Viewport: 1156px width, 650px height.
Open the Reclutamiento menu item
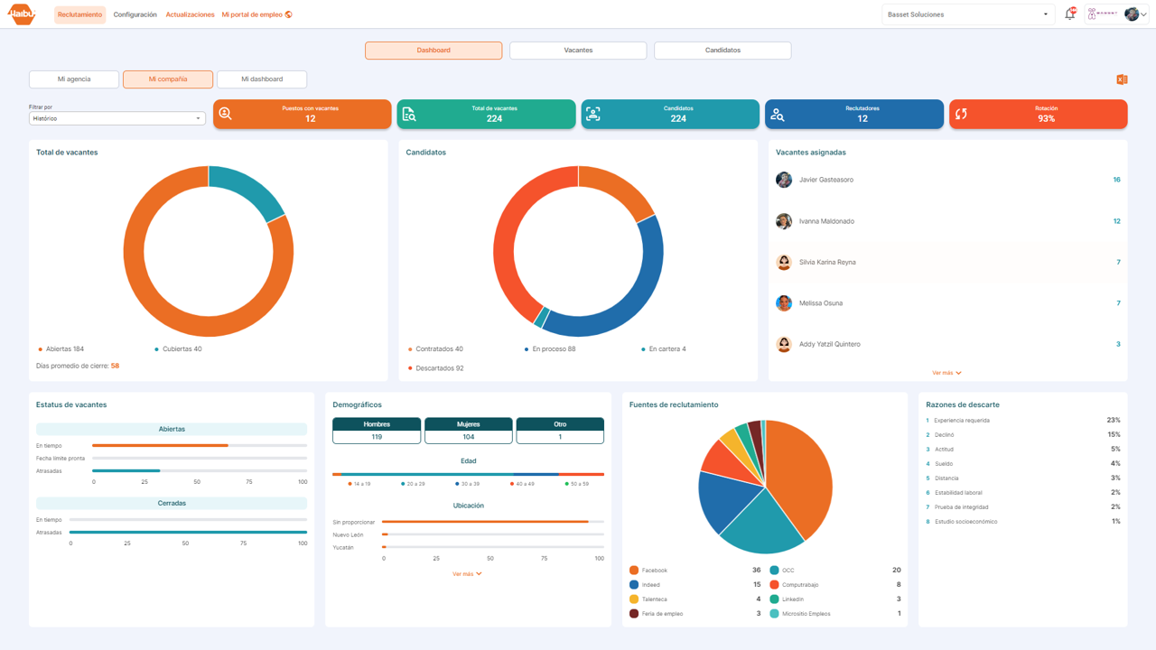[79, 14]
